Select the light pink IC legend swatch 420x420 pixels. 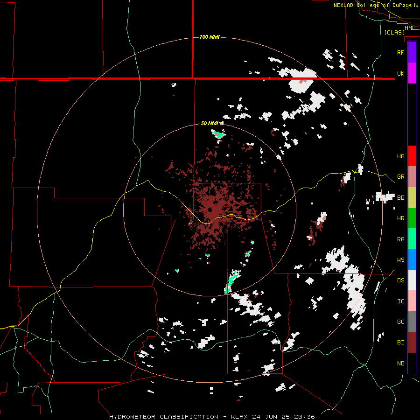click(x=412, y=301)
